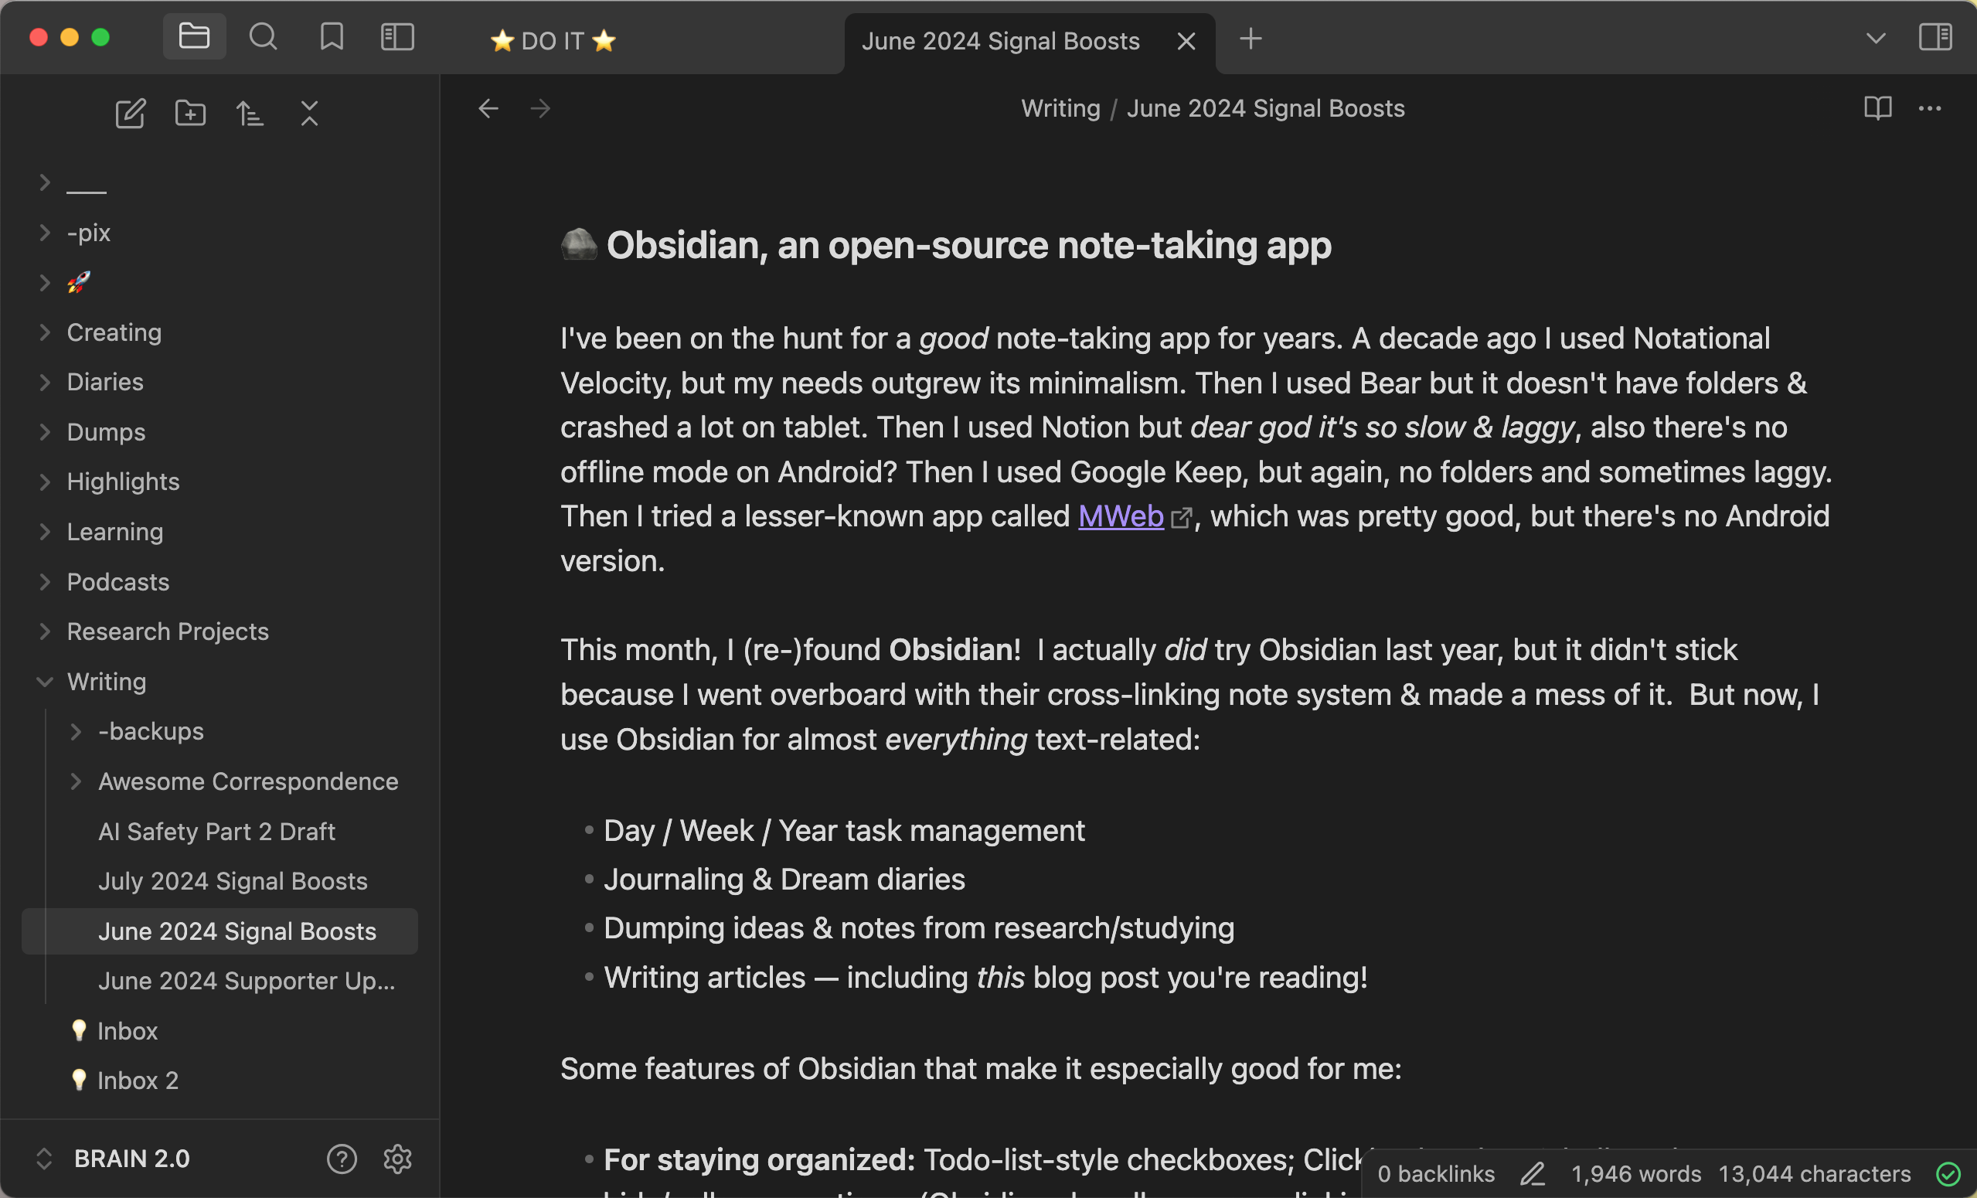The height and width of the screenshot is (1198, 1977).
Task: Open the bookmarks pane icon
Action: (332, 37)
